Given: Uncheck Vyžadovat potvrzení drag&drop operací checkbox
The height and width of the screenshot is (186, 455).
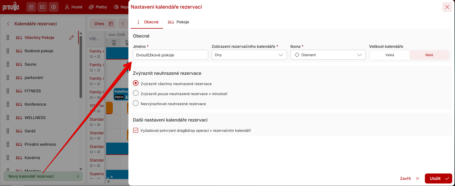Looking at the screenshot, I should click(x=136, y=130).
